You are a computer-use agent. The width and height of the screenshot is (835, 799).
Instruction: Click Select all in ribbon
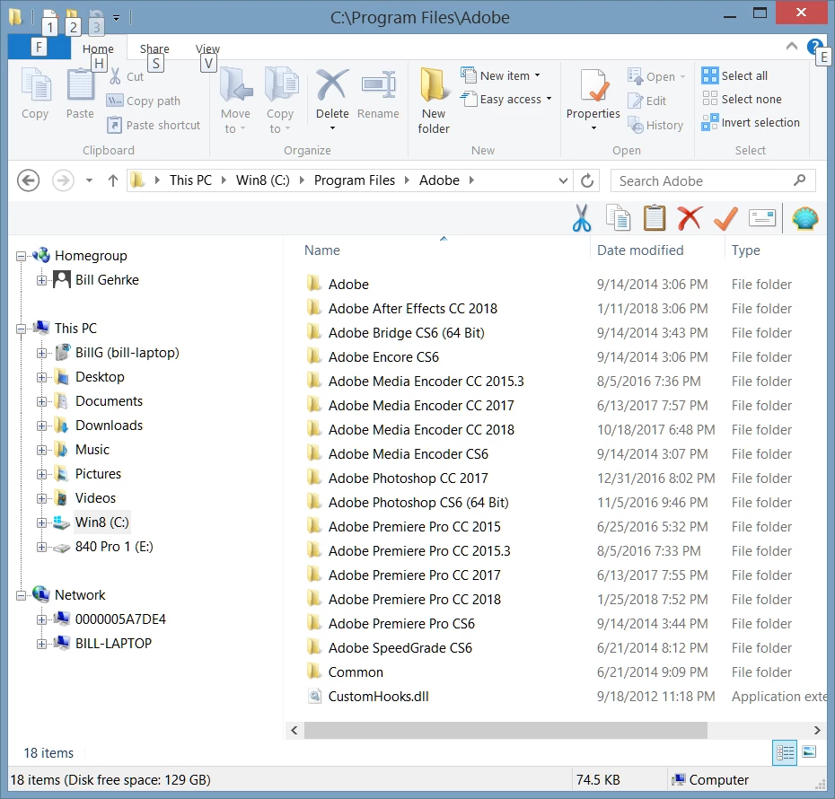point(734,75)
